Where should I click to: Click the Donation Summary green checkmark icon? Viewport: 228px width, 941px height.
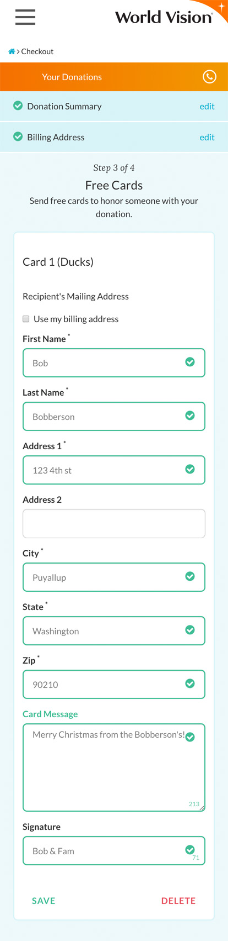(x=18, y=106)
